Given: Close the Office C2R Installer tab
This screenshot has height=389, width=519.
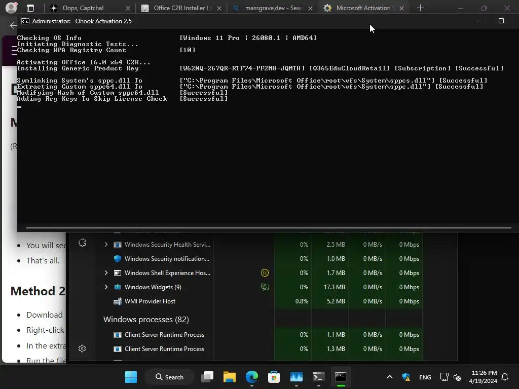Looking at the screenshot, I should point(219,8).
